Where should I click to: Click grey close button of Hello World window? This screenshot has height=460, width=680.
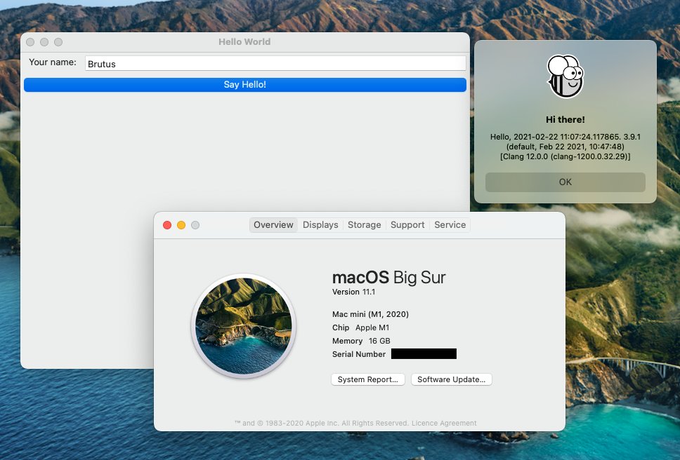[x=30, y=42]
